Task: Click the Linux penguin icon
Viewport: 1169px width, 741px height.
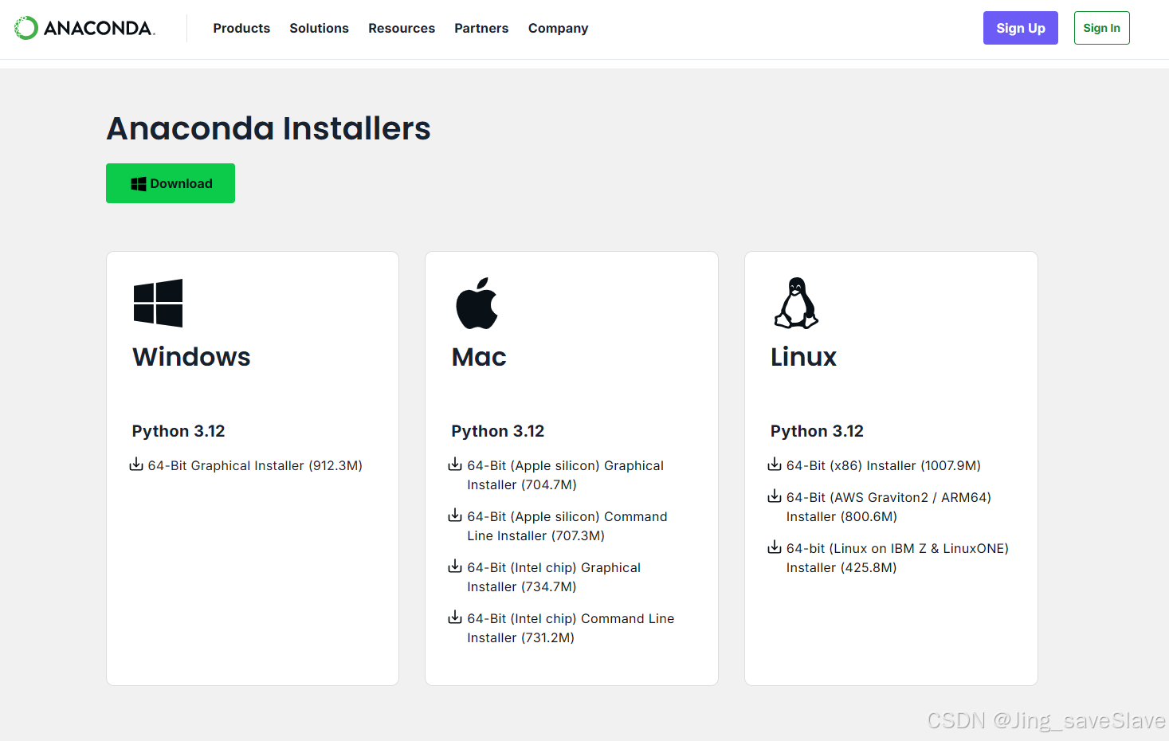Action: point(796,303)
